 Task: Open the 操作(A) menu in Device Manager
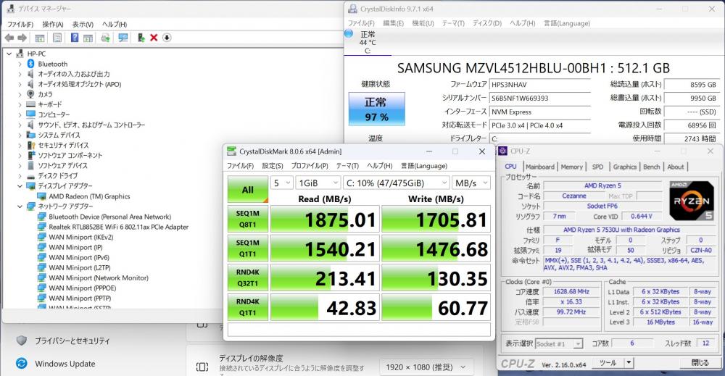[53, 24]
